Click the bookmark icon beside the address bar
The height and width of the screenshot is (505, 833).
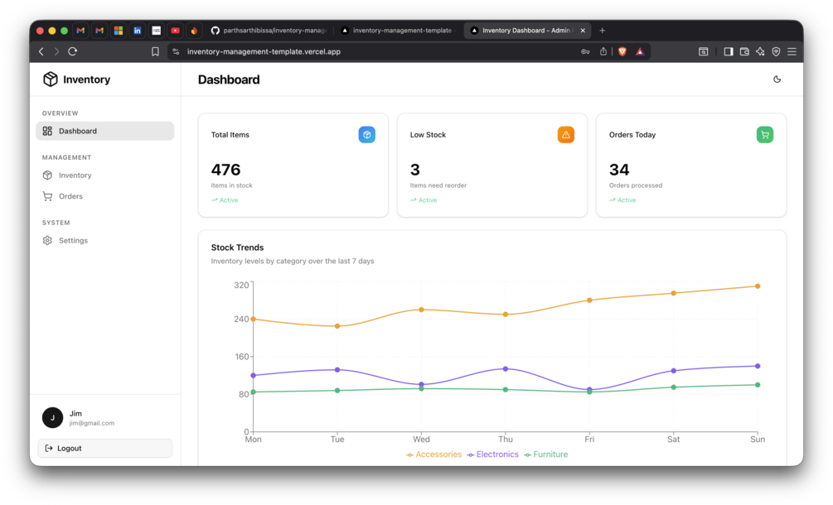point(155,51)
